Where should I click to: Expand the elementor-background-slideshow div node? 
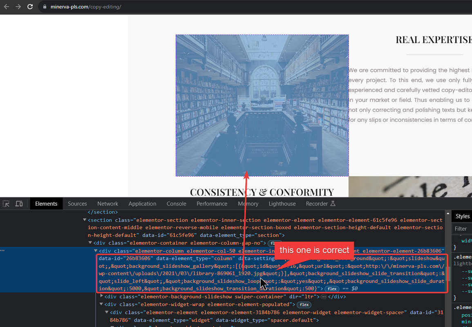tap(101, 296)
